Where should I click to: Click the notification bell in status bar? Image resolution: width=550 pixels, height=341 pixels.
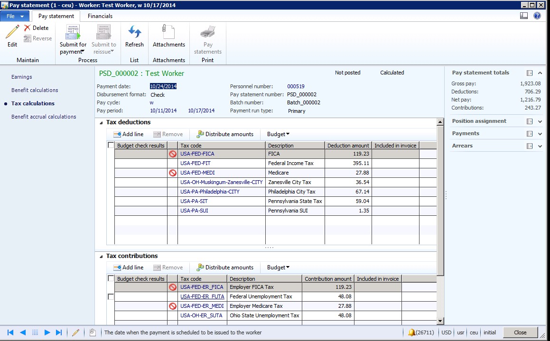[x=411, y=332]
